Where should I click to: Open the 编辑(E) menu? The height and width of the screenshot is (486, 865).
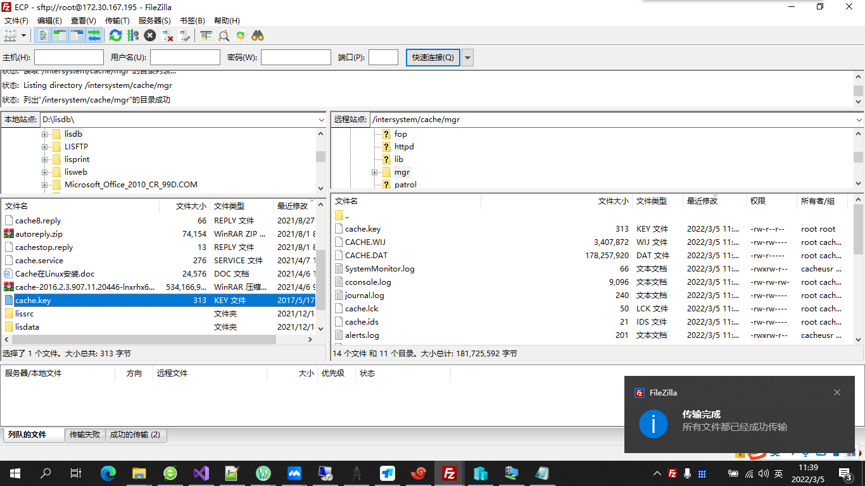coord(49,21)
